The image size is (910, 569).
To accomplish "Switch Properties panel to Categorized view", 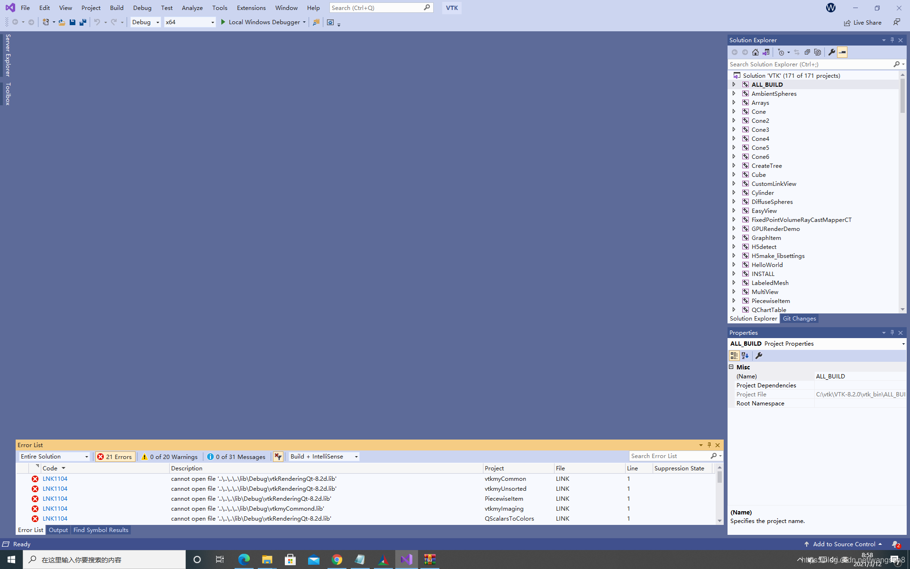I will (x=734, y=356).
